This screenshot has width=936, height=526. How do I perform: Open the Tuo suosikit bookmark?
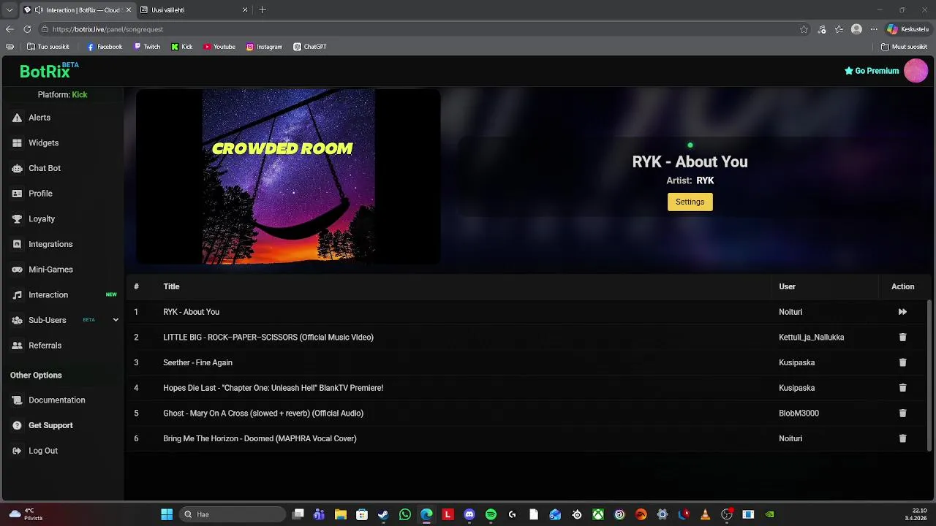point(48,47)
